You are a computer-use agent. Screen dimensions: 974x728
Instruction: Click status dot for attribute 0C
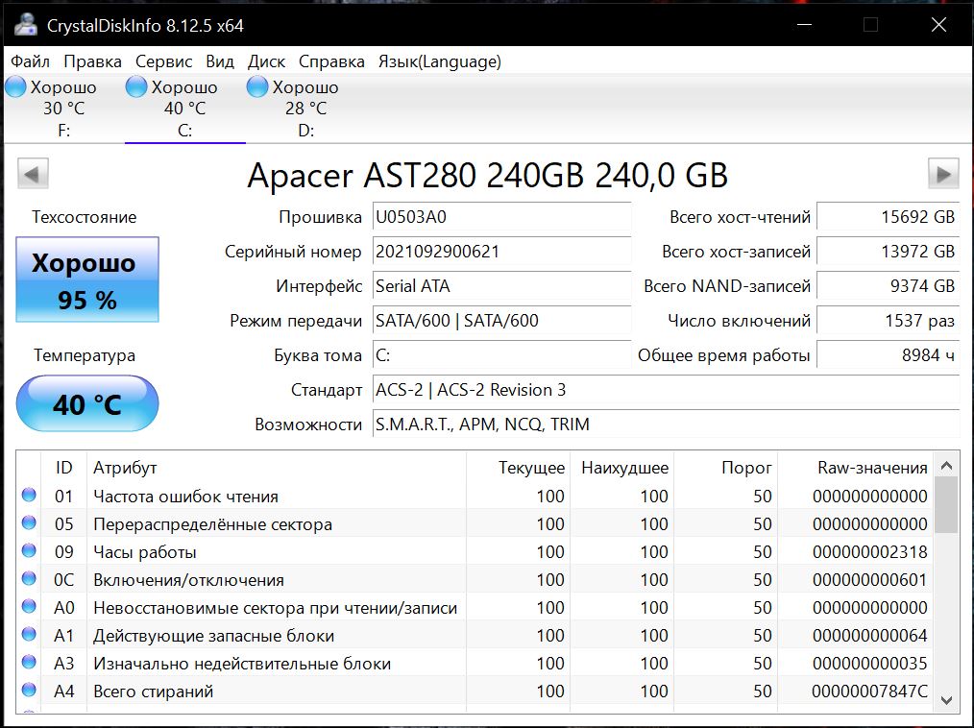point(29,578)
